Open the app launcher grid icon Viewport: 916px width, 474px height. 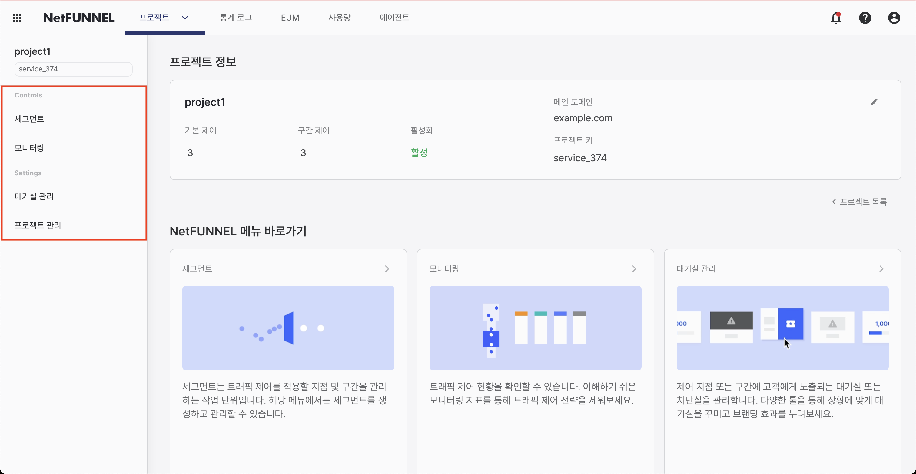coord(17,18)
